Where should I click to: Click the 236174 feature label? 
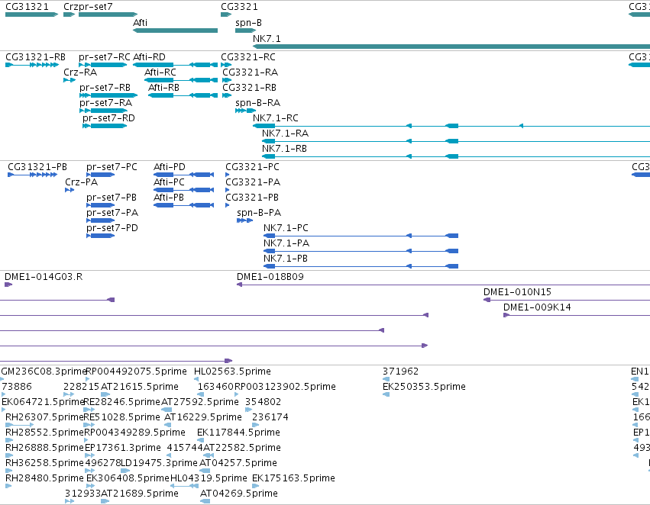click(270, 417)
